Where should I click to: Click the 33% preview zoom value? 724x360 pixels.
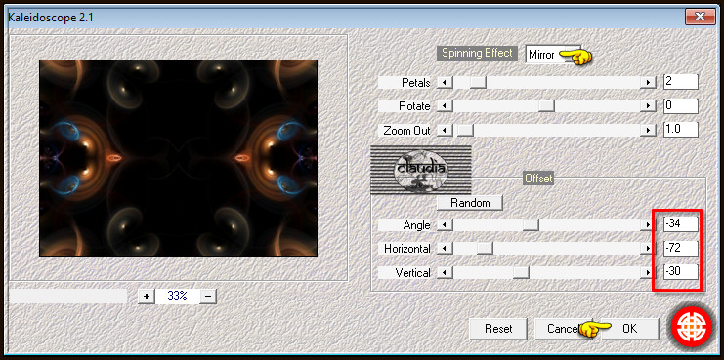177,296
